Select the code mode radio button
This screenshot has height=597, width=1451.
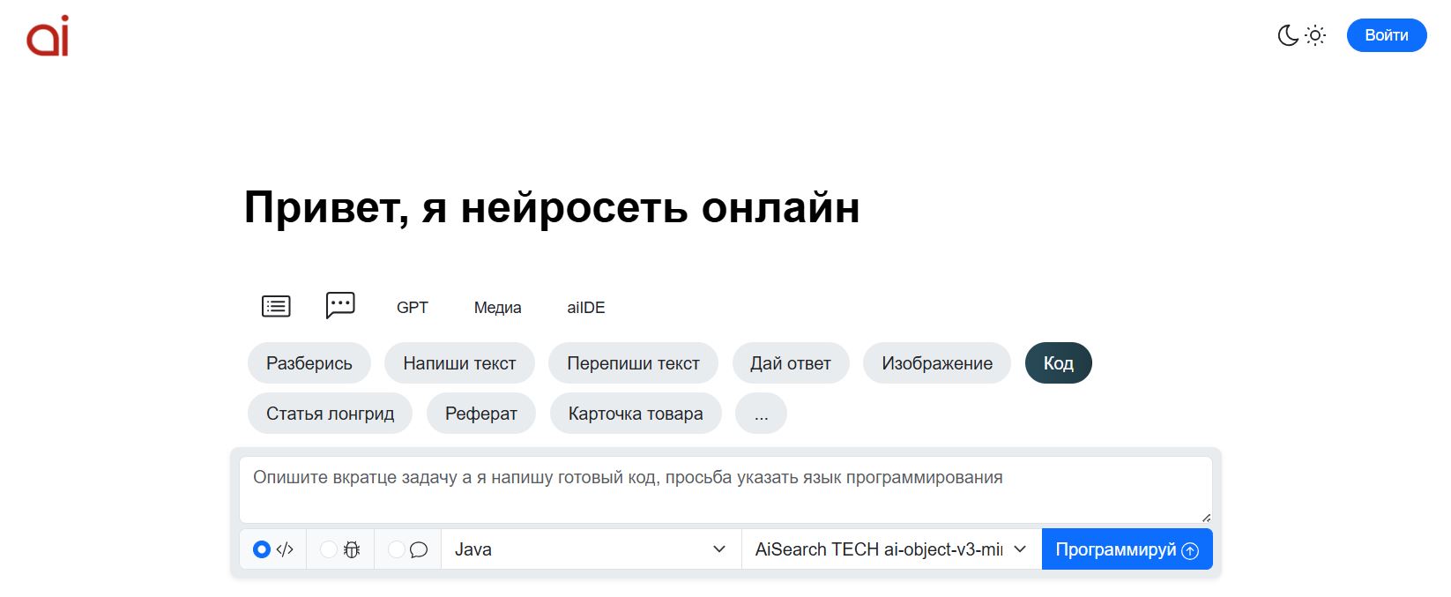pos(261,549)
